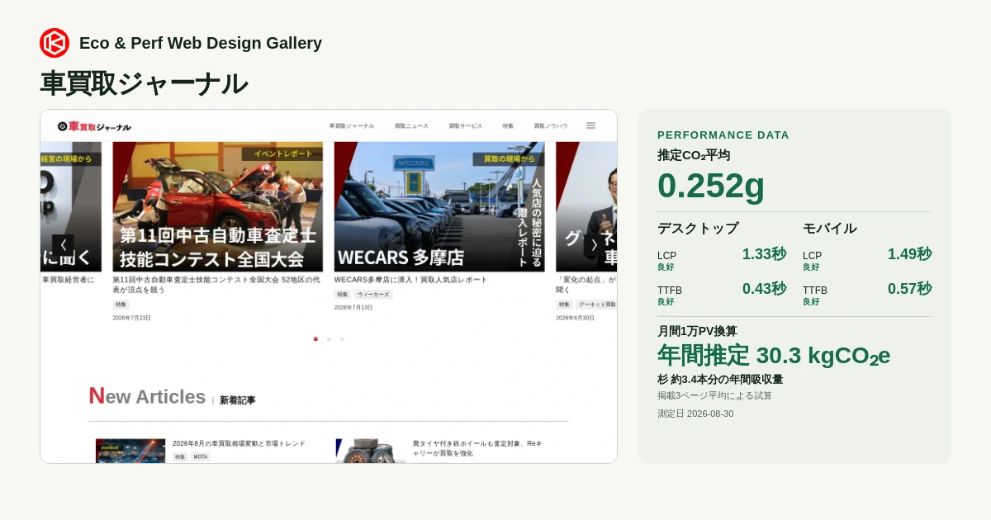Select 特集 nav item in header
This screenshot has height=520, width=991.
point(508,126)
